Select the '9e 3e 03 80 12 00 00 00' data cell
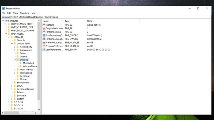The image size is (214, 120). (99, 50)
